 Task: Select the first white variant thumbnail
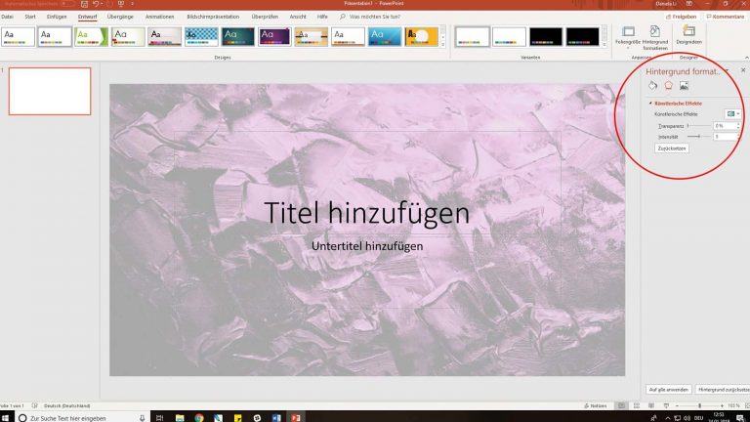(472, 37)
